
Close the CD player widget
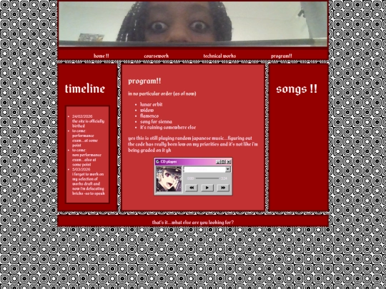pyautogui.click(x=229, y=162)
